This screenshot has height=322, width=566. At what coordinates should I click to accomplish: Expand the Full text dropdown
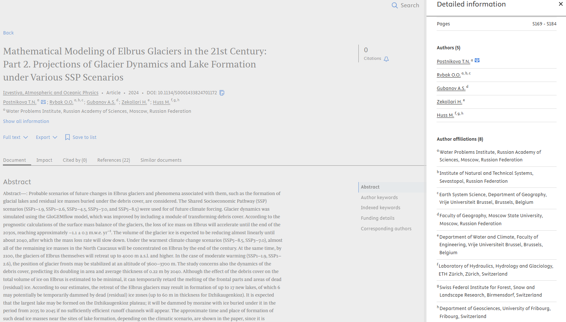[x=16, y=137]
